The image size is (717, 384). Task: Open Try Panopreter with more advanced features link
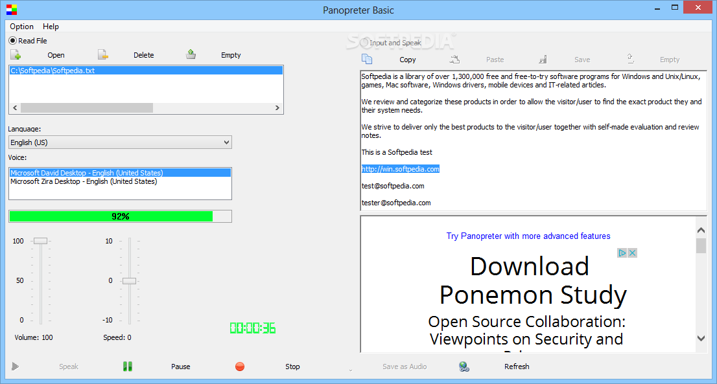(528, 236)
